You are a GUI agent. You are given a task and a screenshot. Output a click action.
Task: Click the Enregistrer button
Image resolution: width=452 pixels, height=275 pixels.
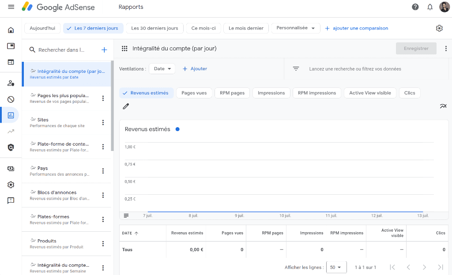(416, 49)
